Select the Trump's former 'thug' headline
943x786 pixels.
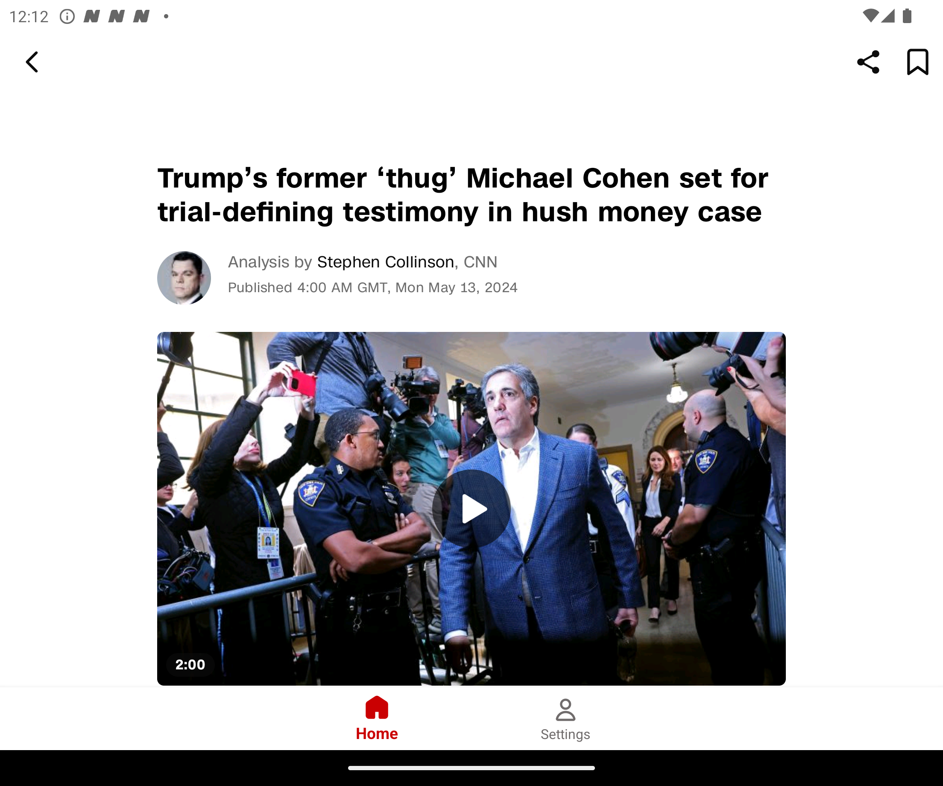(463, 195)
